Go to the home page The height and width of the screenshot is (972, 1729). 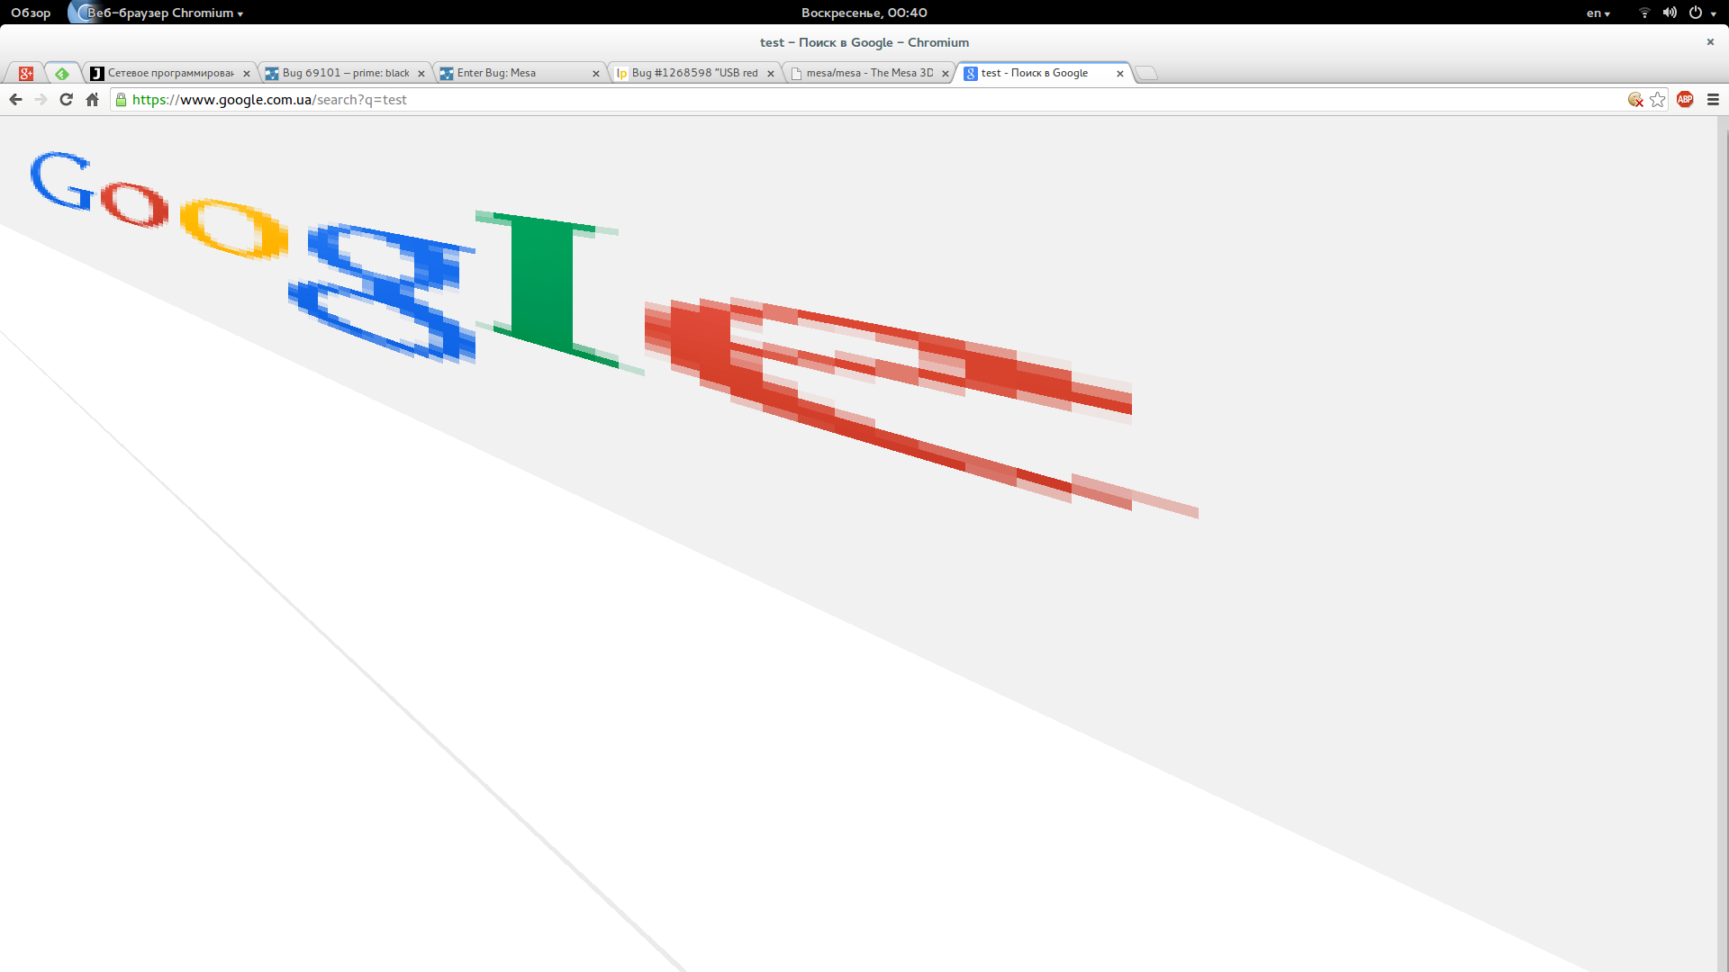pos(92,100)
